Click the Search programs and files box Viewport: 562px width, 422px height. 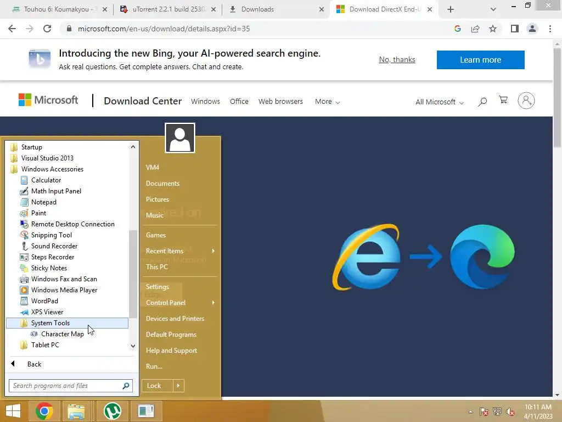coord(71,386)
